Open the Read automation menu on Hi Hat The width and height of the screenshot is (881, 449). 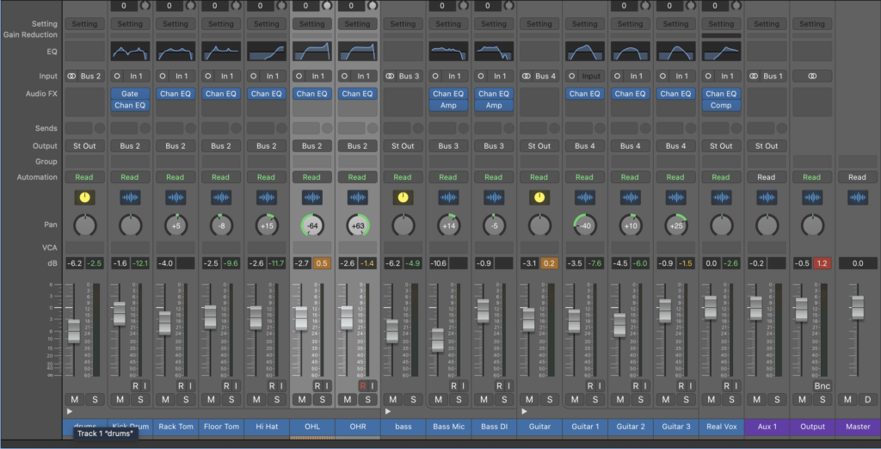tap(267, 177)
